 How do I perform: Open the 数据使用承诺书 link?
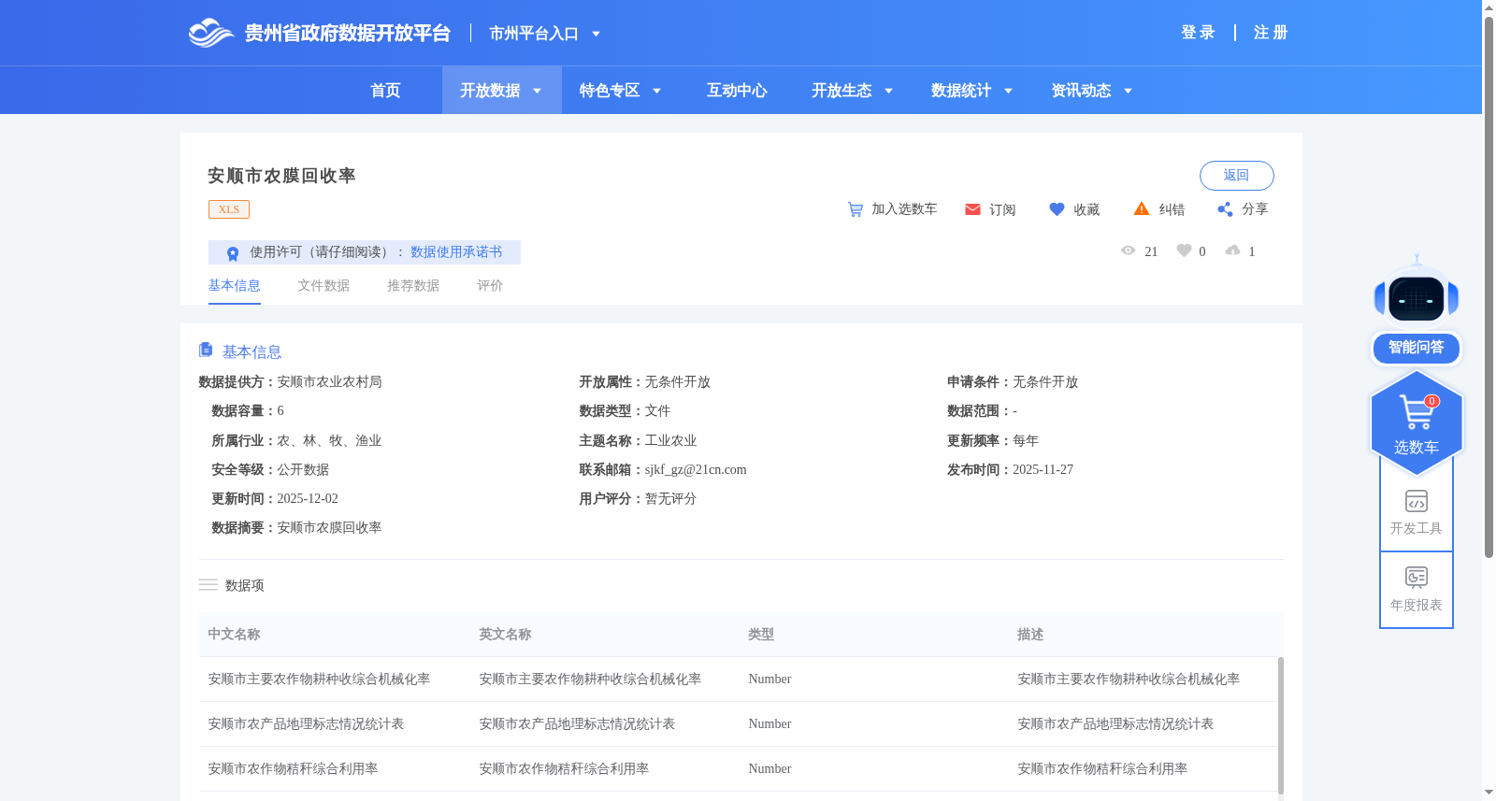tap(456, 252)
